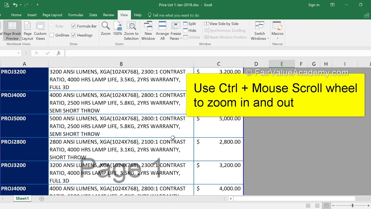371x209 pixels.
Task: Open Freeze Panes menu
Action: tap(176, 31)
